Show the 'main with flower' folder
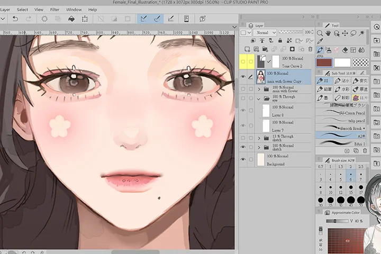The image size is (381, 254). pos(243,89)
